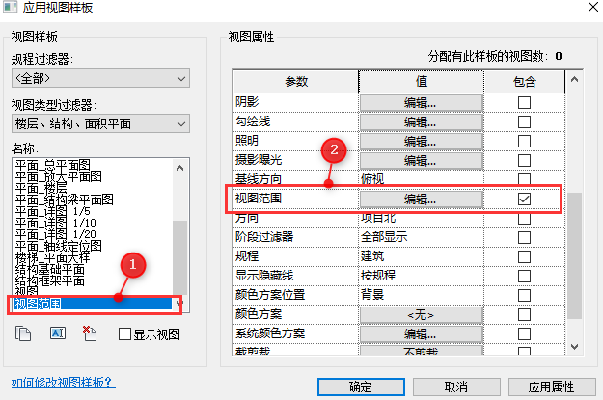Check the include box for 阴影
Screen dimensions: 603x400
click(524, 102)
